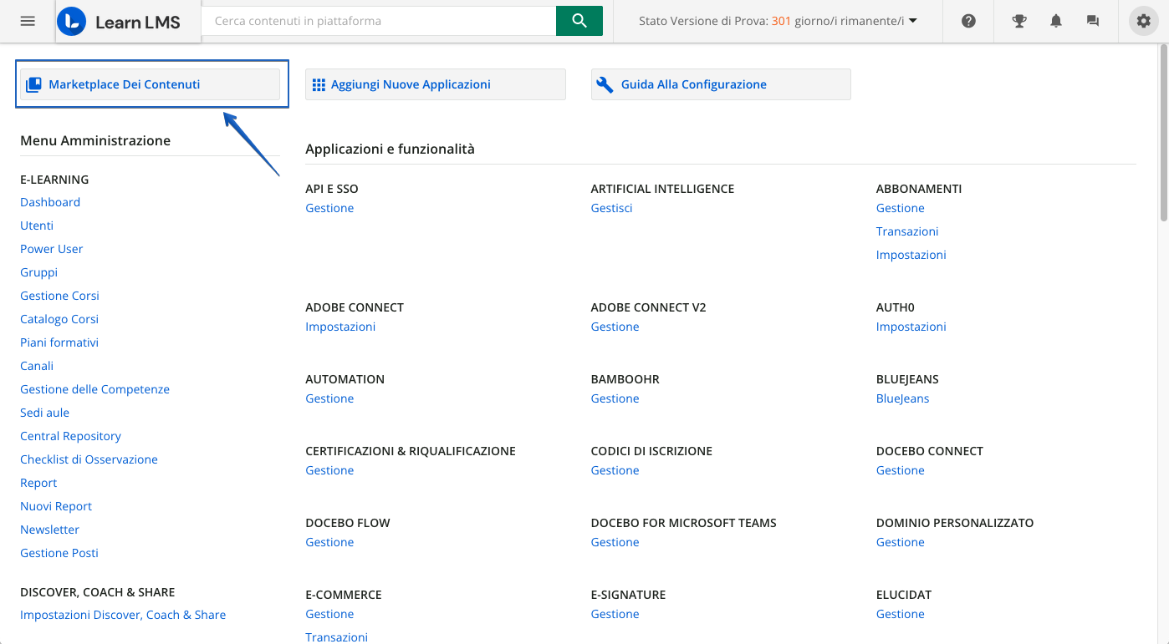Open Impostazioni under Auth0

(911, 327)
